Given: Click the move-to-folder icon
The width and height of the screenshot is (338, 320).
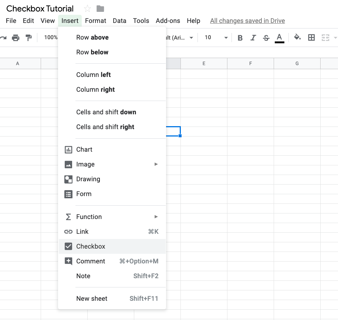Looking at the screenshot, I should 100,9.
